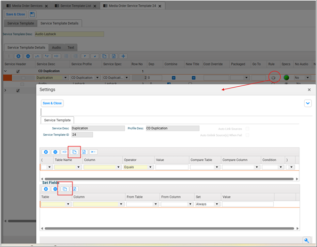
Task: Toggle Combine checkbox on Duplication row
Action: click(174, 78)
